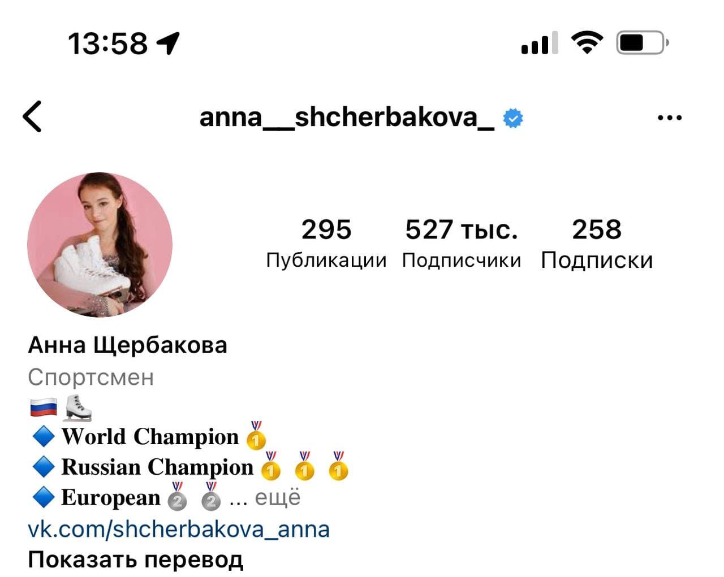
Task: Open the vk.com/shcherbakova_anna link
Action: (x=179, y=529)
